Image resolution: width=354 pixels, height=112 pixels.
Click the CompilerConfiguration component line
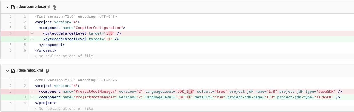pyautogui.click(x=191, y=28)
